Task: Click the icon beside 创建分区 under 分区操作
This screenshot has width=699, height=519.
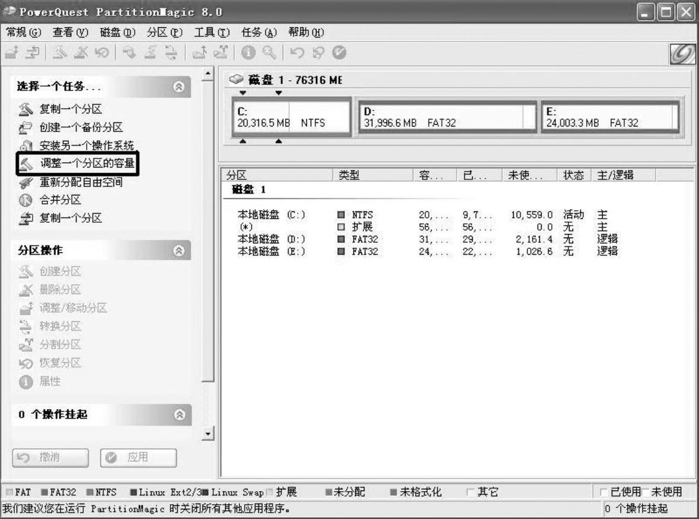Action: (26, 271)
